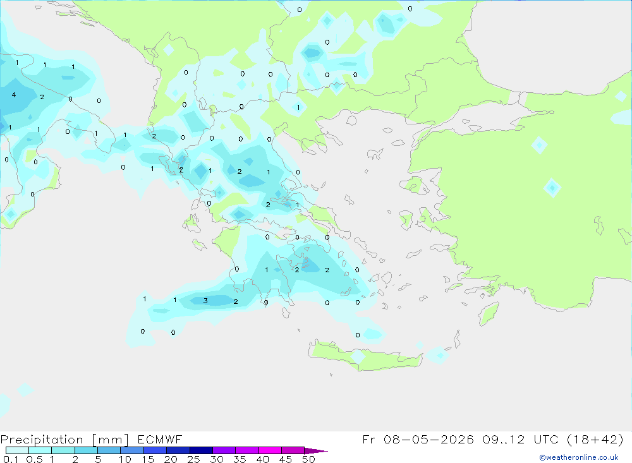
Task: Pick the 20–25 mm dark blue legend color
Action: [178, 450]
